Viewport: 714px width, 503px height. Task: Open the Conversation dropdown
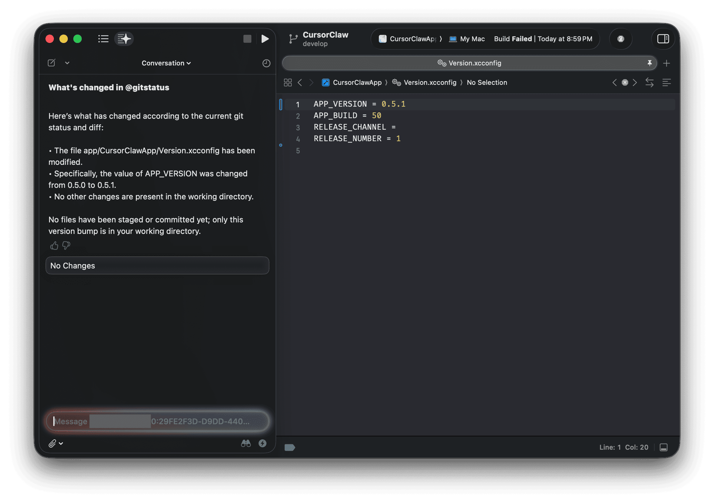(x=166, y=63)
